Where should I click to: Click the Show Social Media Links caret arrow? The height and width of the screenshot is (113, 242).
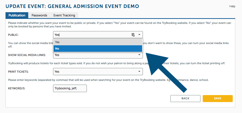point(139,55)
